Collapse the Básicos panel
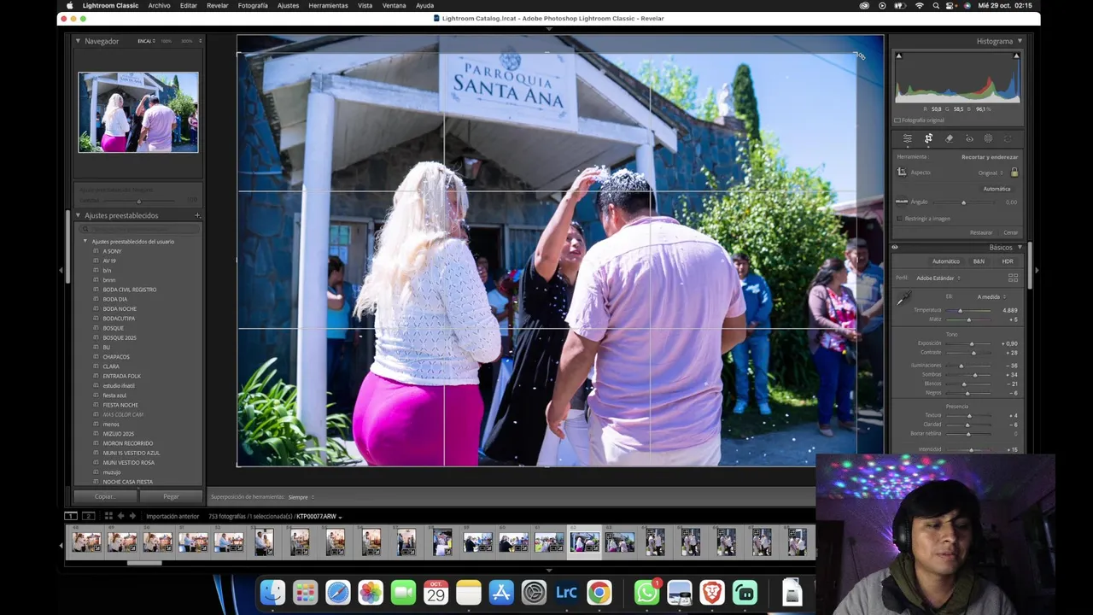The height and width of the screenshot is (615, 1093). click(x=1019, y=248)
